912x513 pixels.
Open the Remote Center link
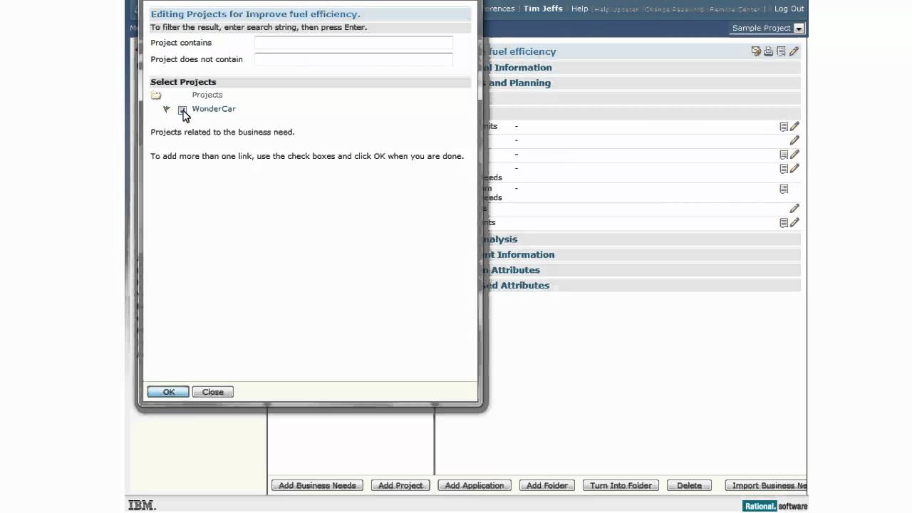coord(735,9)
